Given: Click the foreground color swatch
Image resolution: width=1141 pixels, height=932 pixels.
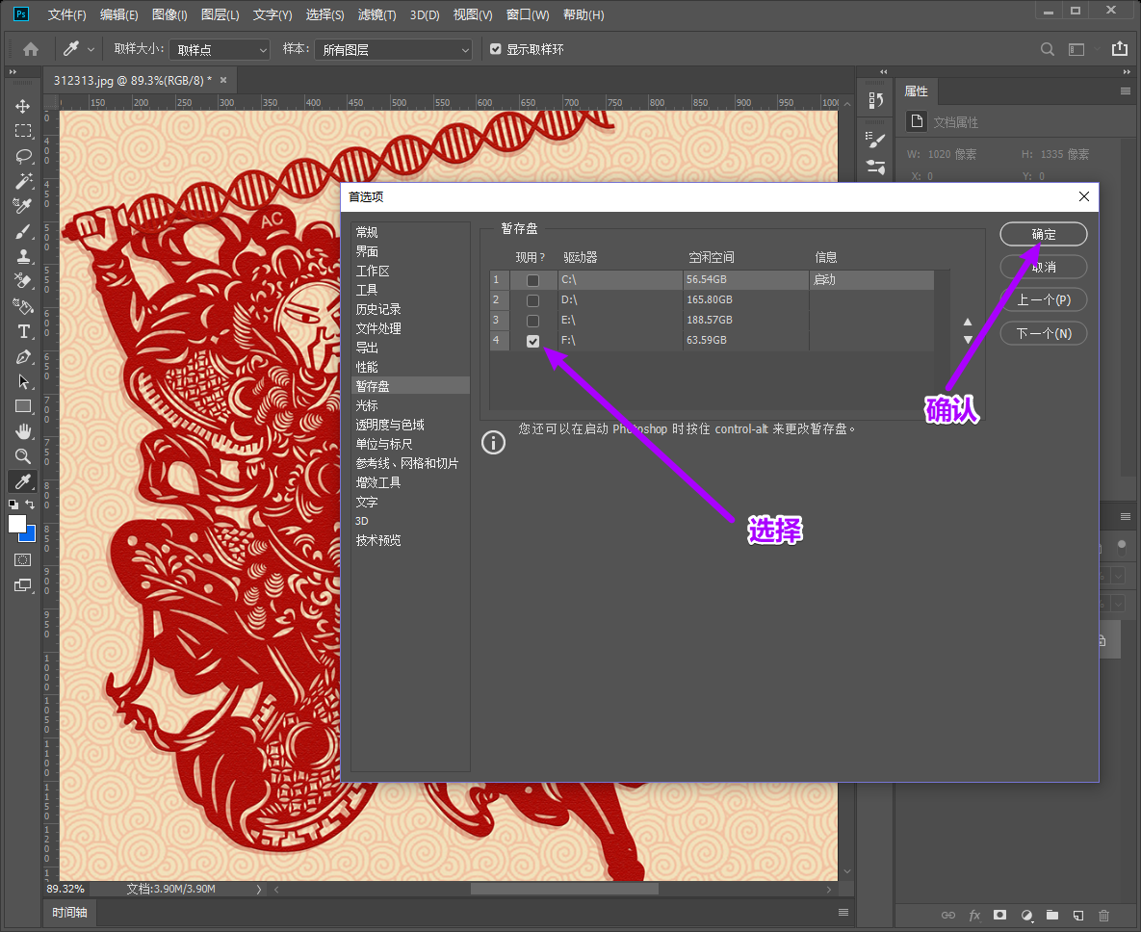Looking at the screenshot, I should click(x=17, y=523).
